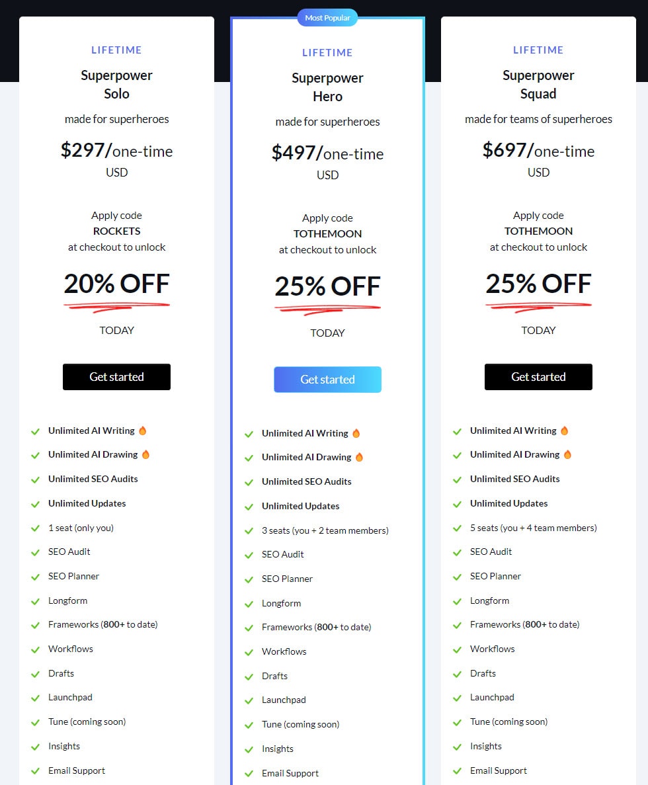Click Get started on the Superpower Solo card

[x=116, y=376]
